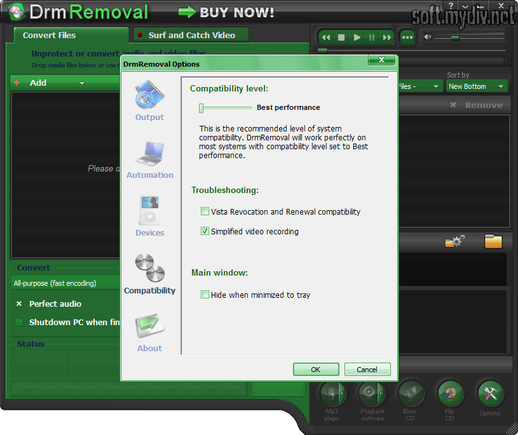Image resolution: width=518 pixels, height=435 pixels.
Task: Expand the Mp3 player arrow menu
Action: 342,394
